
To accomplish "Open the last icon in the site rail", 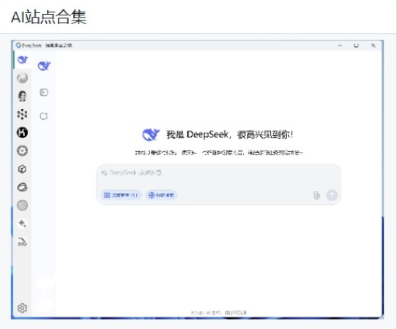I will click(x=22, y=241).
